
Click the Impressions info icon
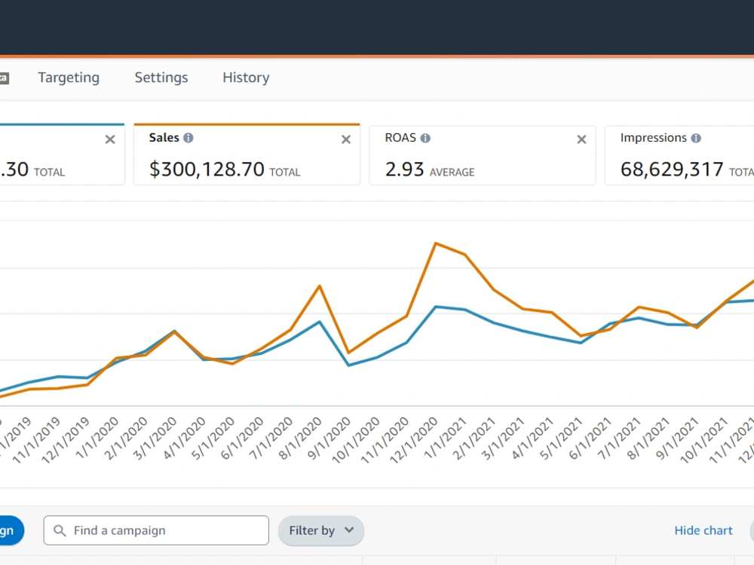tap(696, 139)
